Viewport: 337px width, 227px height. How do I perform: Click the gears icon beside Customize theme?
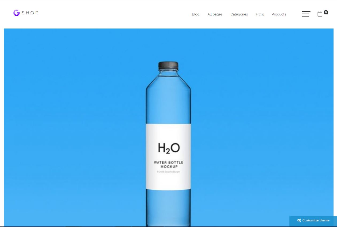coord(299,220)
